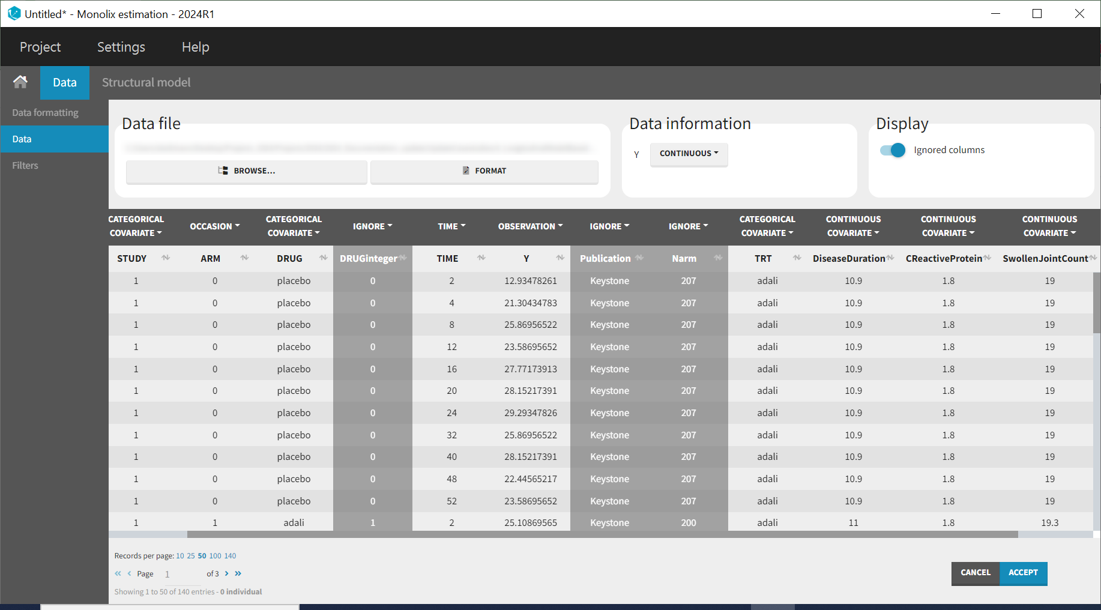Click the sort icon next to DRUG header
The width and height of the screenshot is (1101, 610).
324,258
